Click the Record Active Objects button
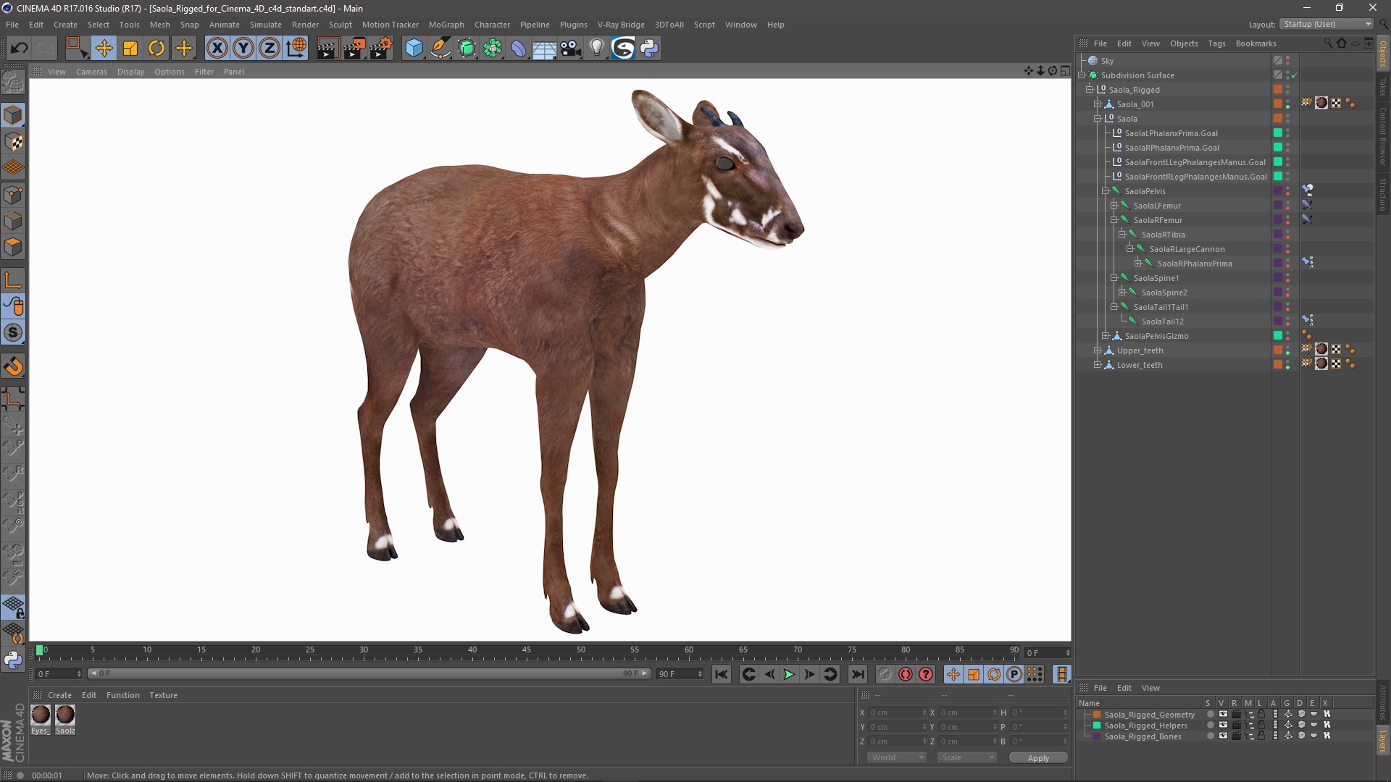Image resolution: width=1391 pixels, height=782 pixels. [885, 674]
